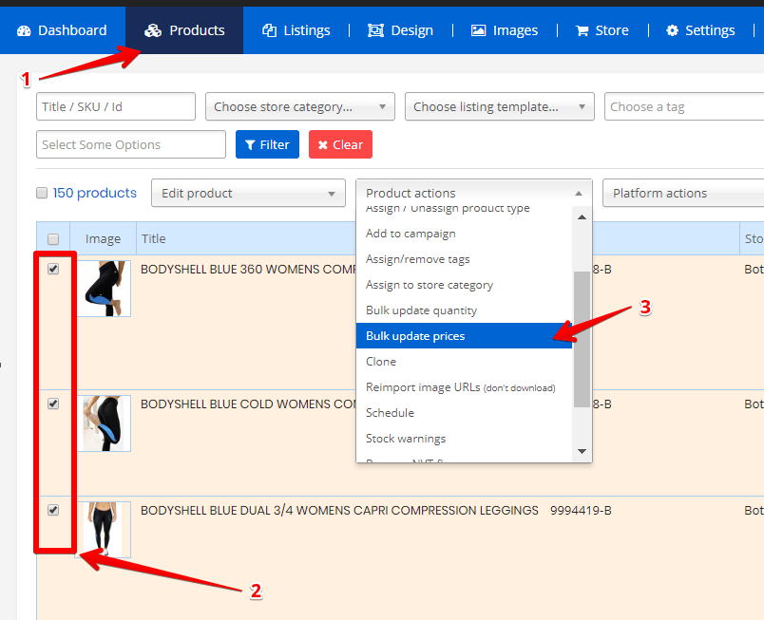Click the Choose a tag field
Screen dimensions: 764x620
point(684,106)
